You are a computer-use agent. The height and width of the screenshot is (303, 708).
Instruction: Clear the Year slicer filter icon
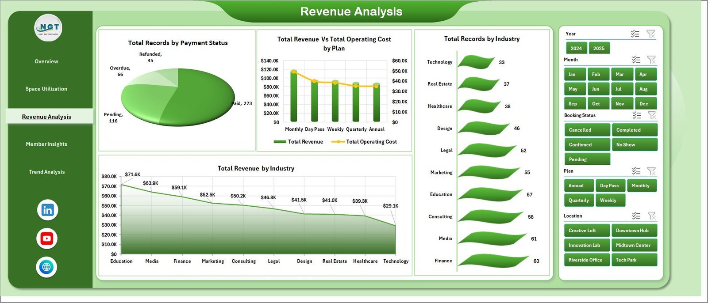pos(650,34)
